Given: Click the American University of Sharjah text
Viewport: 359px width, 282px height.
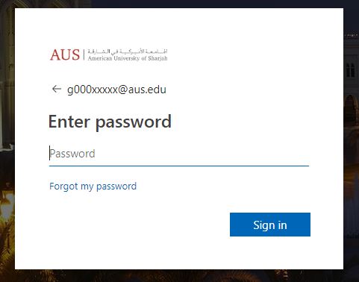Looking at the screenshot, I should point(128,58).
